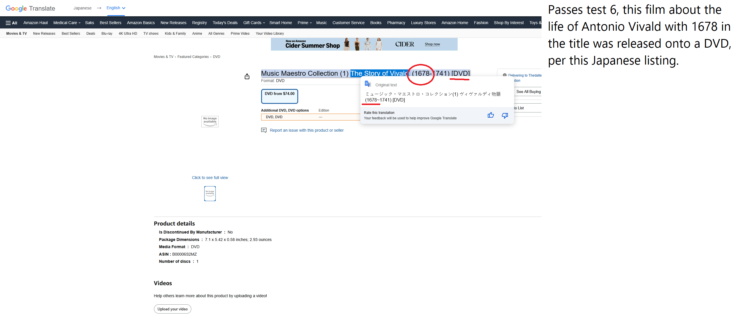Viewport: 736px width, 319px height.
Task: Open Music in nav bar
Action: [x=321, y=23]
